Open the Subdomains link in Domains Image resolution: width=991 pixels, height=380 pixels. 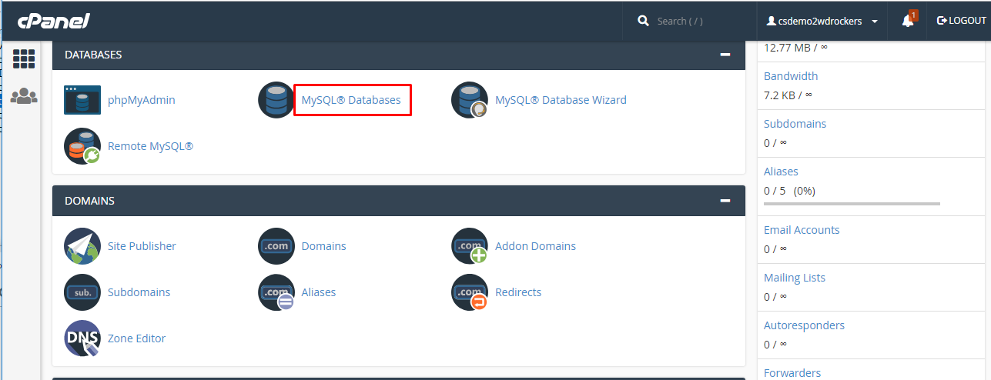tap(139, 292)
